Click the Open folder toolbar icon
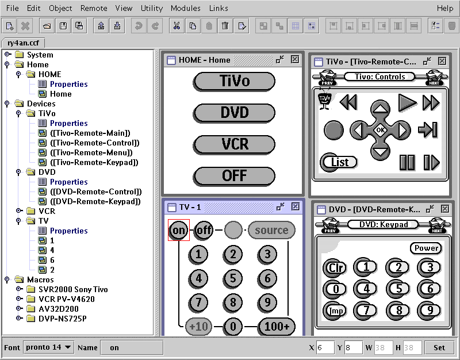The height and width of the screenshot is (360, 460). pyautogui.click(x=47, y=26)
